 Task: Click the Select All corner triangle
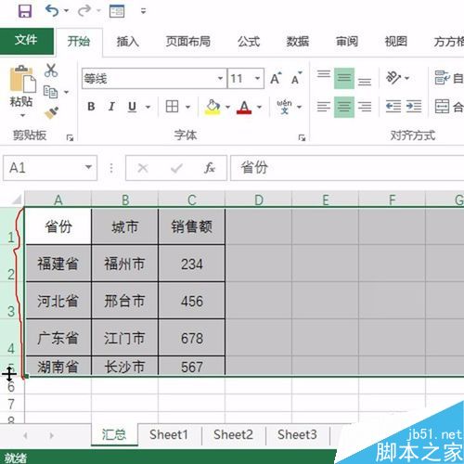17,200
